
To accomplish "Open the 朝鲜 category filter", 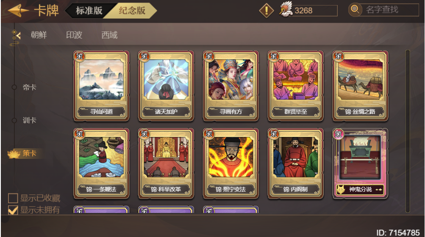I will 39,35.
